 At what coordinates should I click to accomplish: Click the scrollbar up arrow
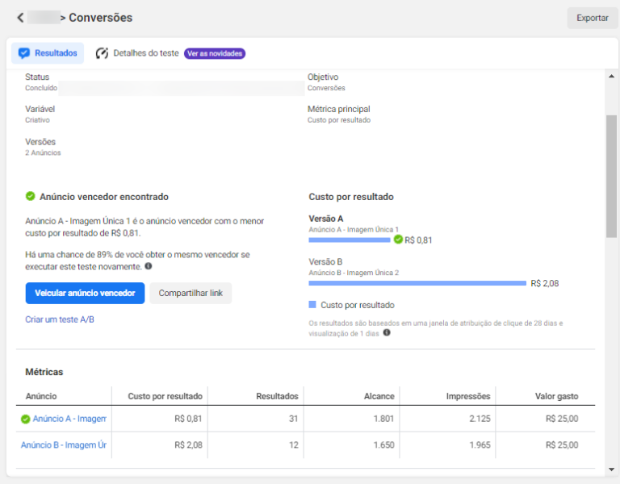coord(611,77)
